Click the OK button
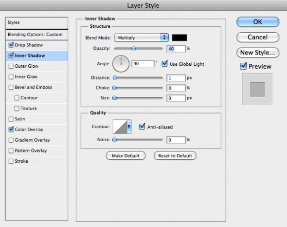 click(258, 22)
